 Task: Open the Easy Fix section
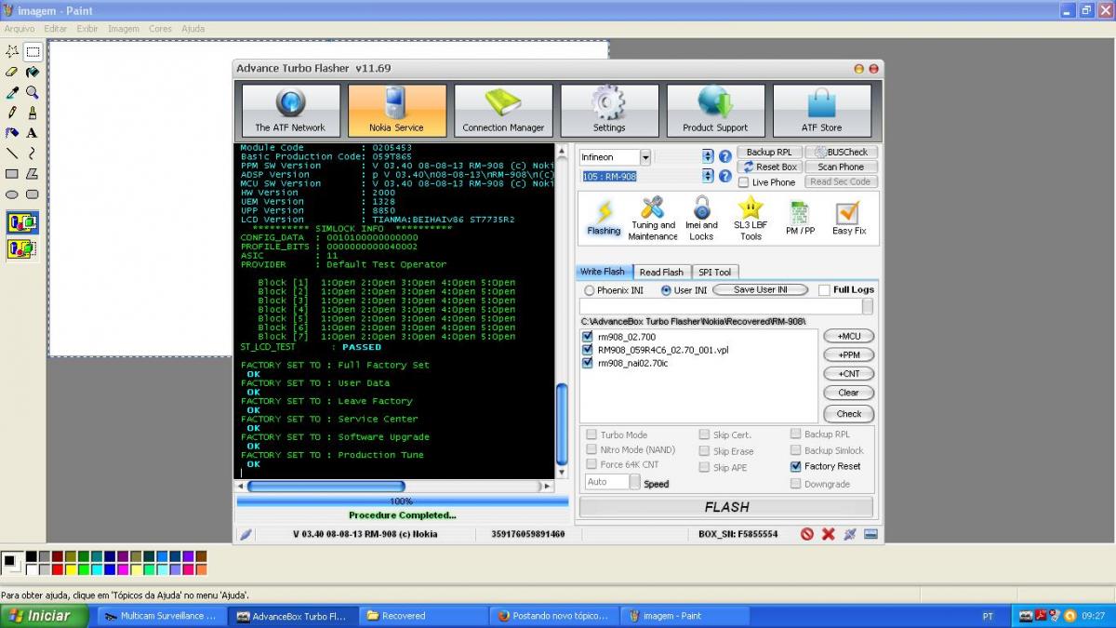click(x=848, y=219)
